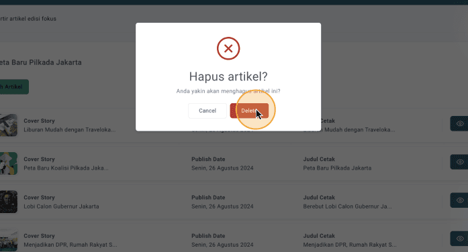The width and height of the screenshot is (468, 252).
Task: Open thumbnail of Lobi Calon Gubernur Jakarta
Action: pyautogui.click(x=9, y=202)
